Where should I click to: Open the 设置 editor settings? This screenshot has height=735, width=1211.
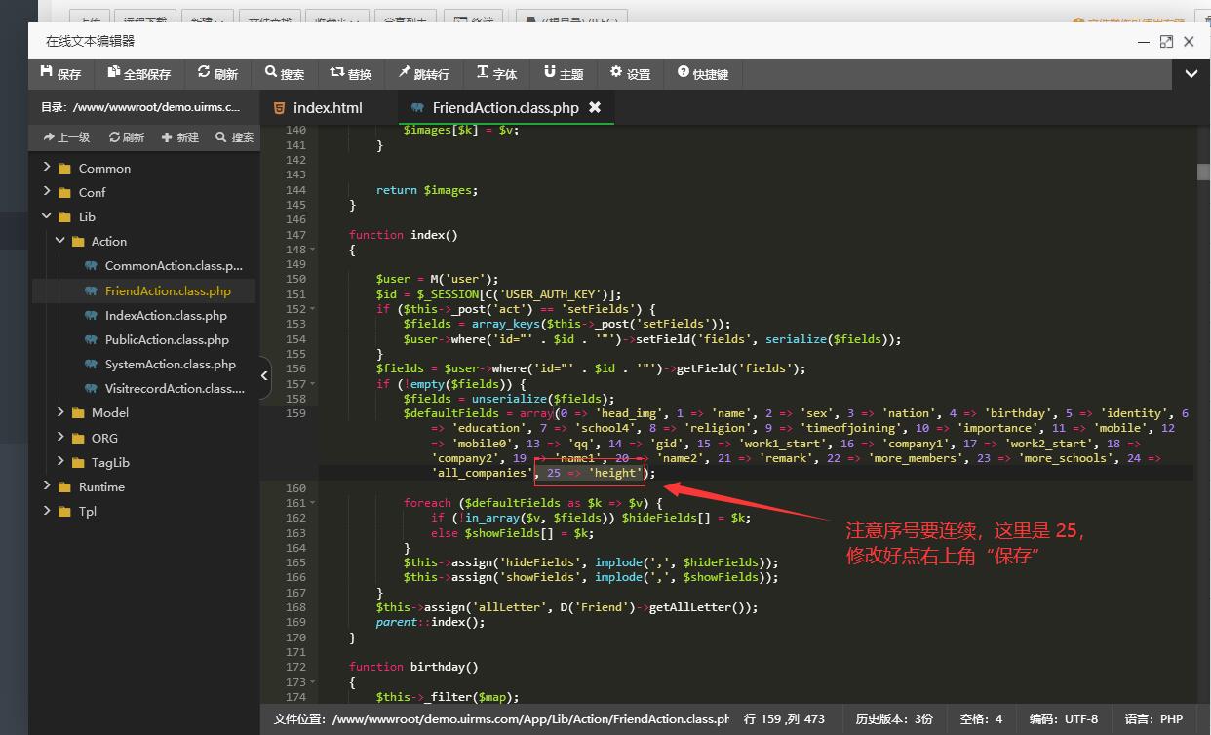tap(630, 74)
